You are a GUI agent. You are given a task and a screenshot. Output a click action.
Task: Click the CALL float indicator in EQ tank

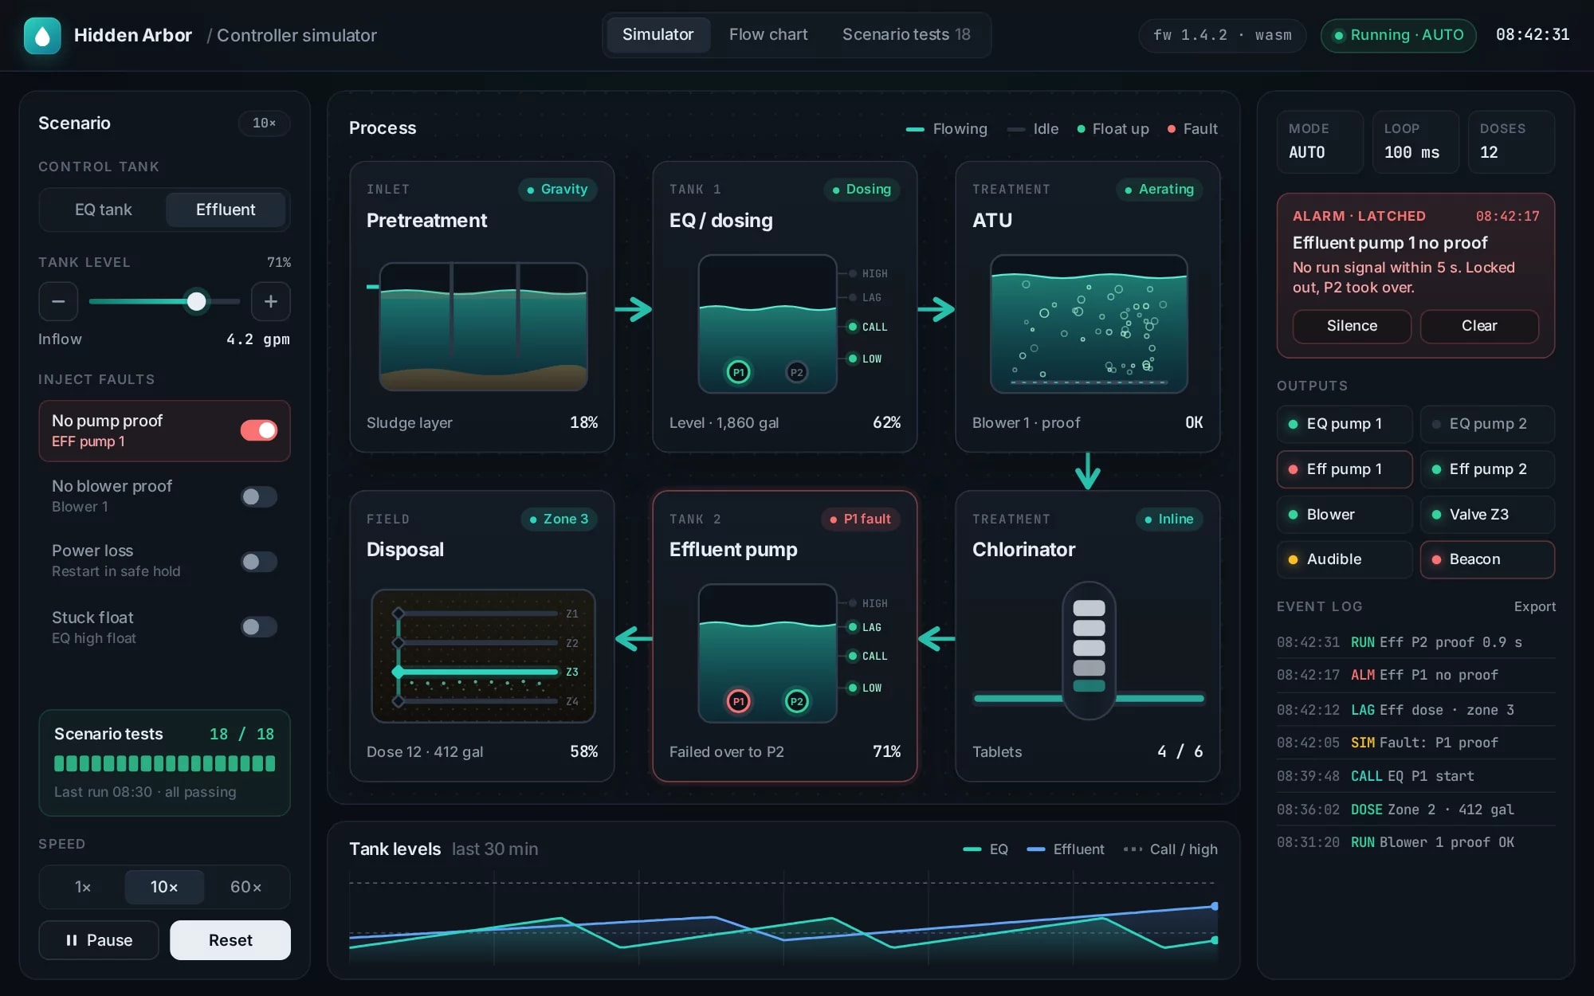click(x=868, y=327)
